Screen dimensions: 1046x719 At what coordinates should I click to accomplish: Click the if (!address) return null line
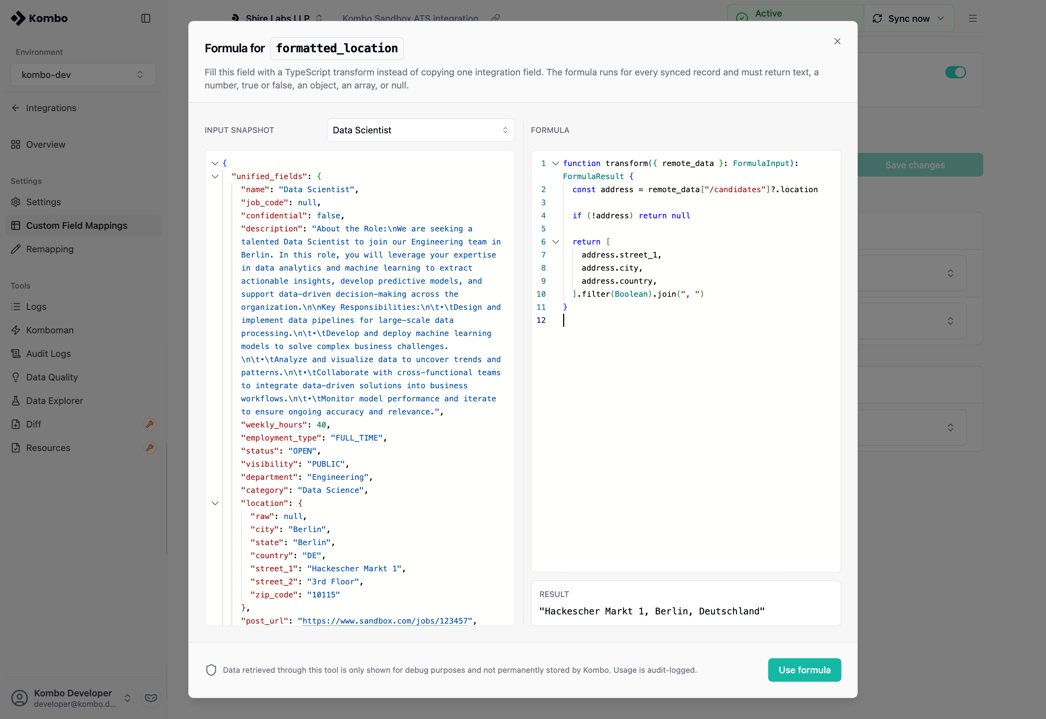[x=631, y=215]
